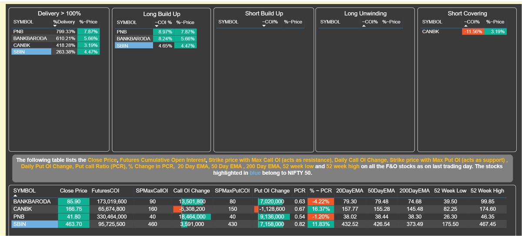
Task: Sort bottom table by 200DayEMA column
Action: tap(415, 191)
